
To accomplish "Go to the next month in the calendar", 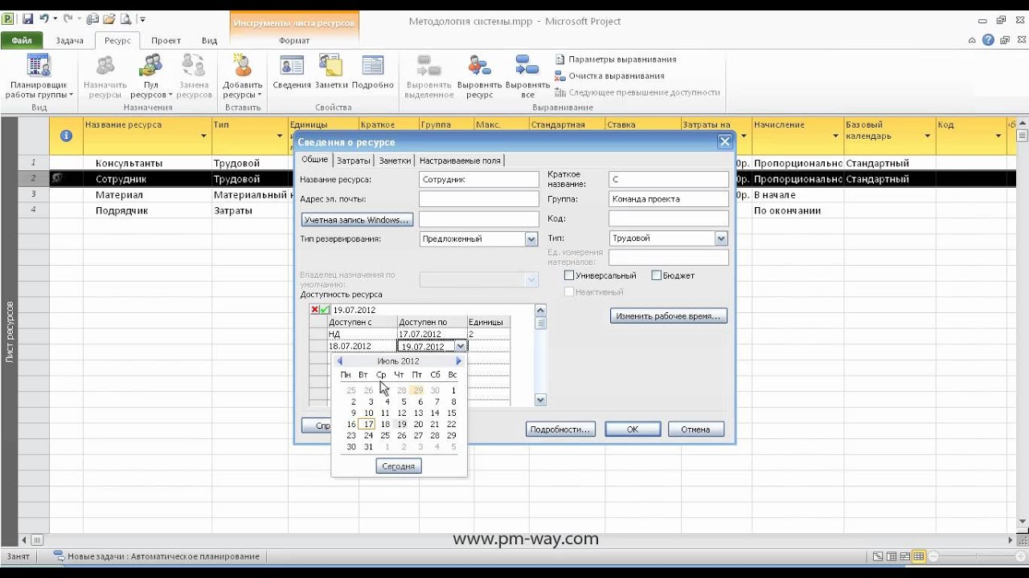I will (x=458, y=361).
